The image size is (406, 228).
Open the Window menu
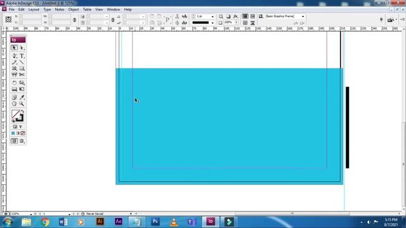[x=114, y=9]
